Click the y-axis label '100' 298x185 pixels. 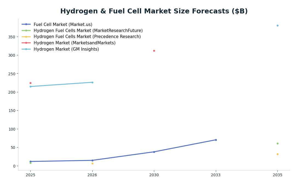tap(12, 129)
